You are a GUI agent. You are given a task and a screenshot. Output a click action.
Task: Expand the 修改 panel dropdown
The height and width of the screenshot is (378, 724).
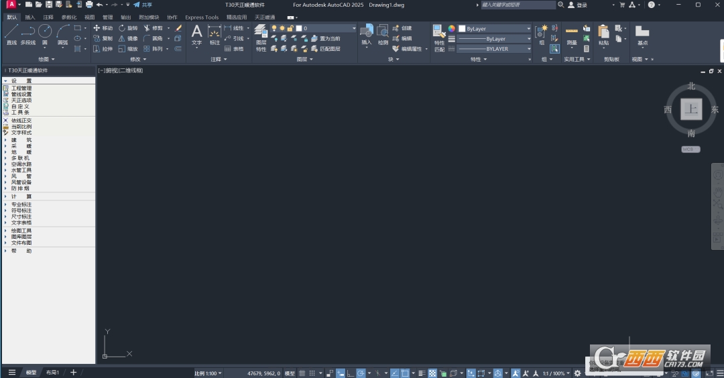138,59
